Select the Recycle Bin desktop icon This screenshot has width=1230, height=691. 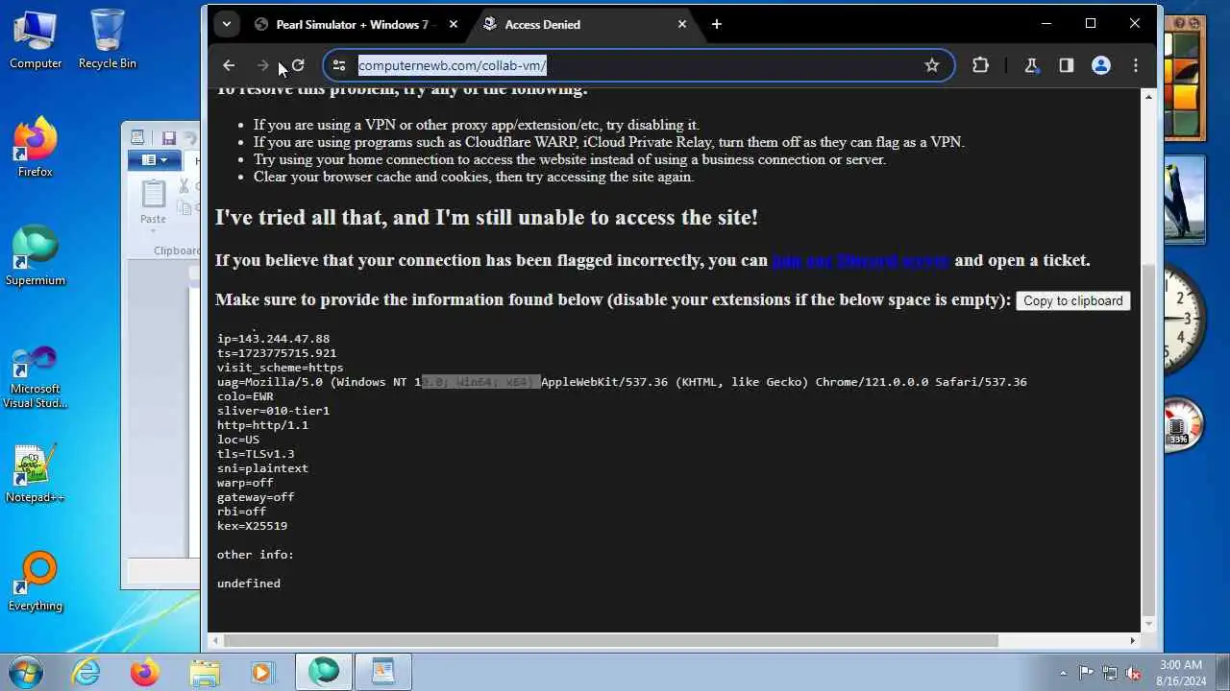pyautogui.click(x=108, y=38)
